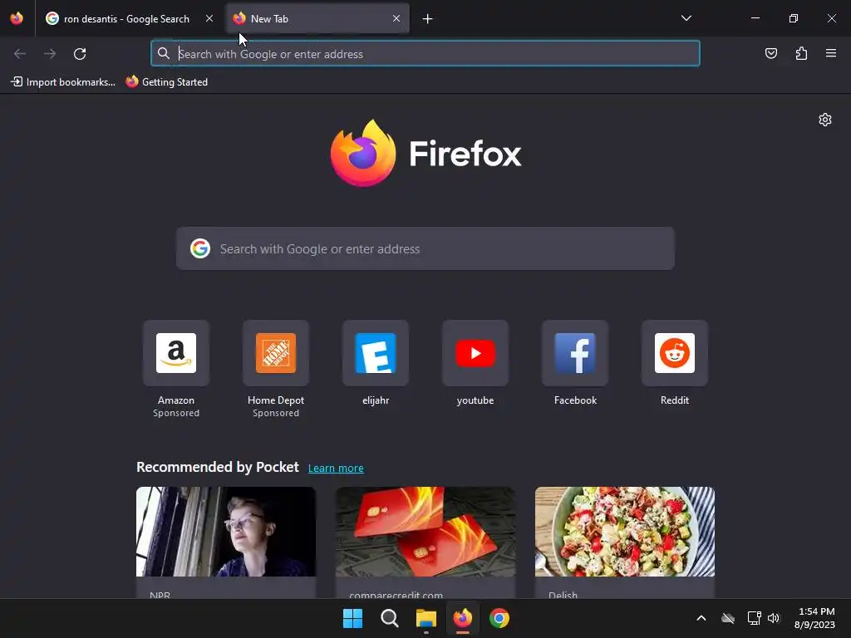Open the volume speaker tray icon
Viewport: 851px width, 638px height.
coord(774,618)
